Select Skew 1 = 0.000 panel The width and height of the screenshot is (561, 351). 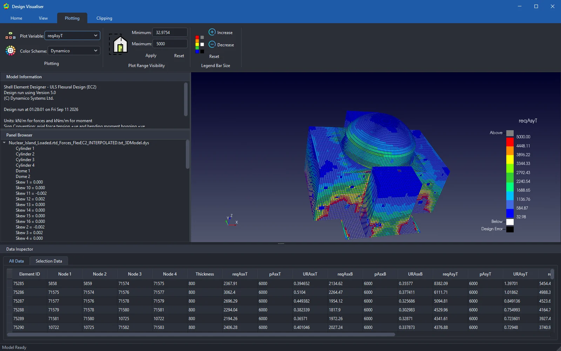pos(29,182)
